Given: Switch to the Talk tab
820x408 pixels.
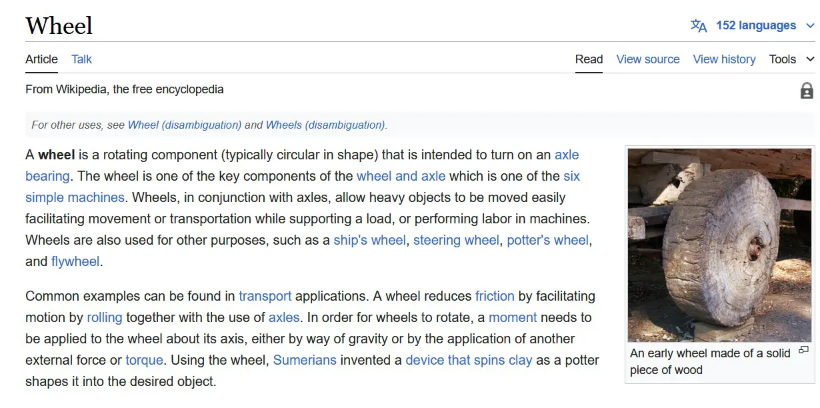Looking at the screenshot, I should [x=81, y=59].
